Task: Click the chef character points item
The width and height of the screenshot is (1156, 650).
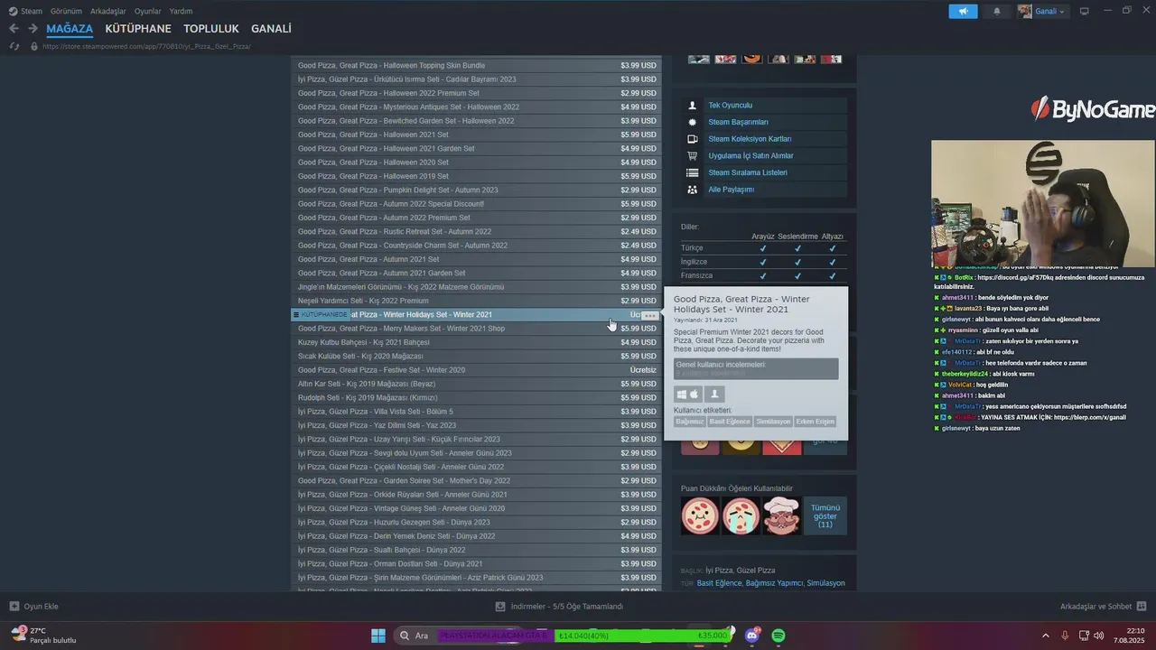Action: [781, 515]
